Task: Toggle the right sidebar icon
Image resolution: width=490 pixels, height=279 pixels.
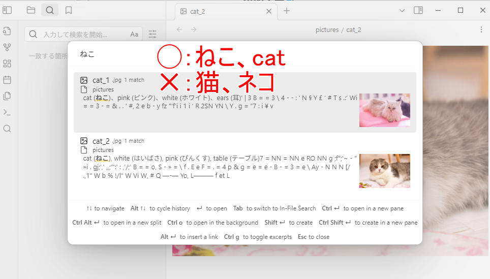Action: 418,10
